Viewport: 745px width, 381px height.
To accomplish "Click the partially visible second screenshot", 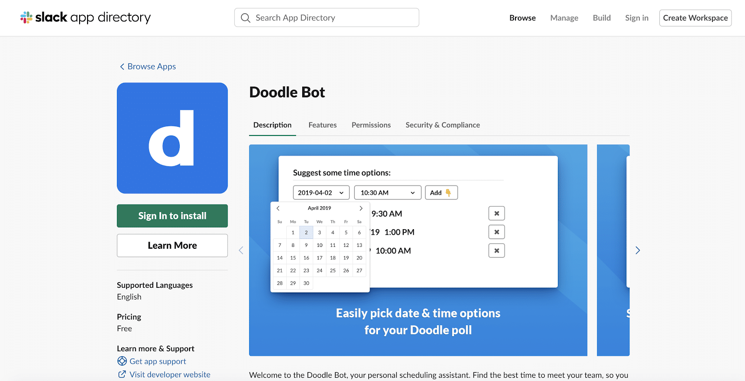I will [x=613, y=250].
